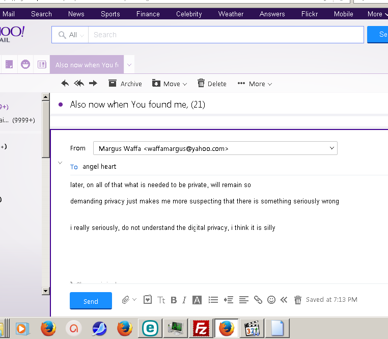Toggle italic text formatting
Screen dimensions: 388x339
coord(184,300)
